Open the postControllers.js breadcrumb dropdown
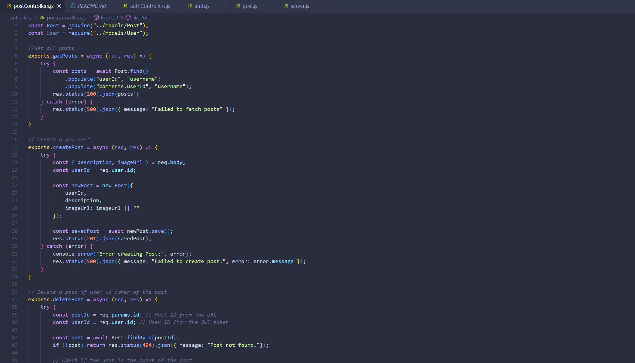Image resolution: width=635 pixels, height=363 pixels. pos(67,18)
